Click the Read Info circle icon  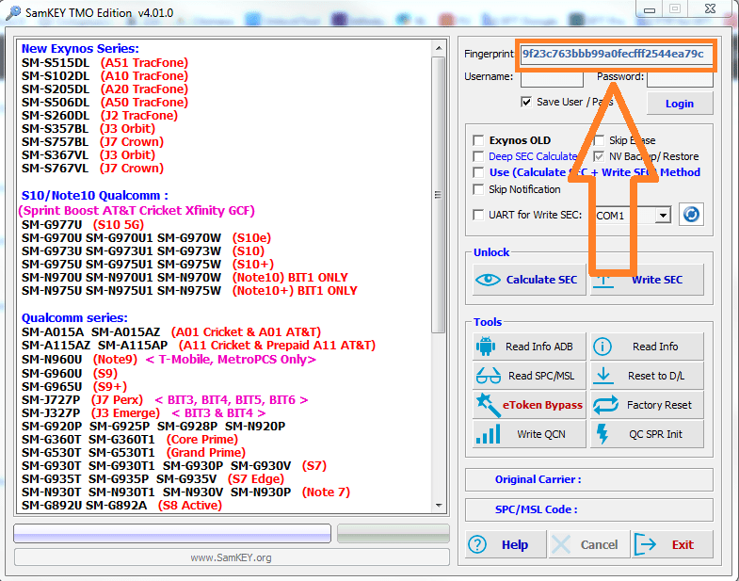[x=602, y=347]
